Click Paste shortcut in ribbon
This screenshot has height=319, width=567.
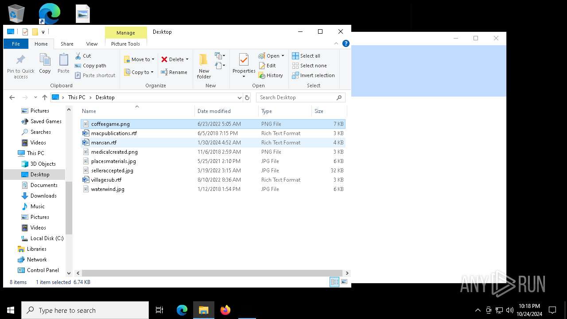pyautogui.click(x=95, y=75)
